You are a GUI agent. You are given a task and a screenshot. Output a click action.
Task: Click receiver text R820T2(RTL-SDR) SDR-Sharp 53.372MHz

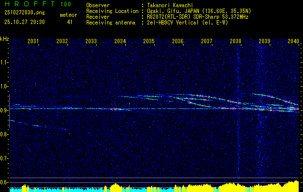[x=198, y=17]
